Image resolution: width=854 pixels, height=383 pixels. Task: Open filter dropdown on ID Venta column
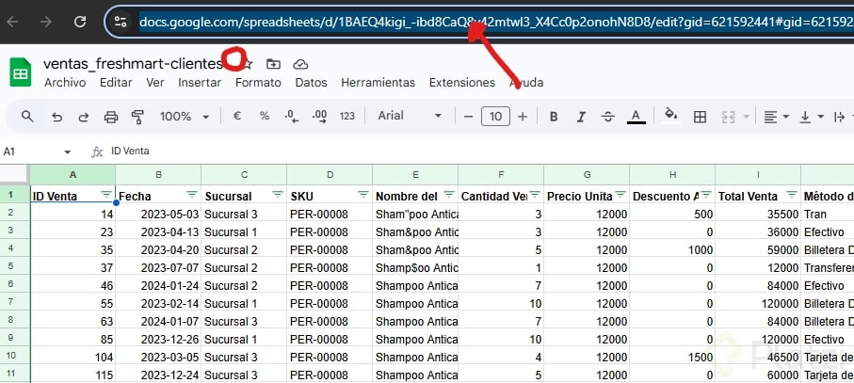tap(106, 195)
